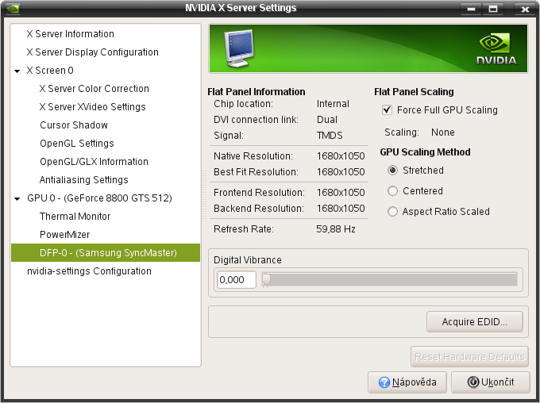Click the power icon on Ukončit button
Image resolution: width=540 pixels, height=403 pixels.
click(473, 382)
